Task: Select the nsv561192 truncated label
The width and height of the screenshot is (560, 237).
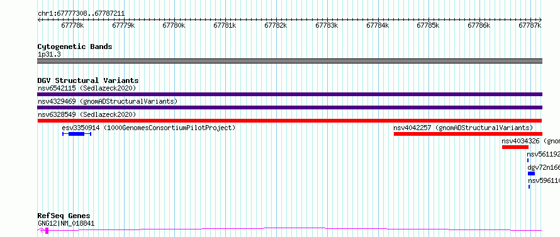Action: pyautogui.click(x=543, y=154)
